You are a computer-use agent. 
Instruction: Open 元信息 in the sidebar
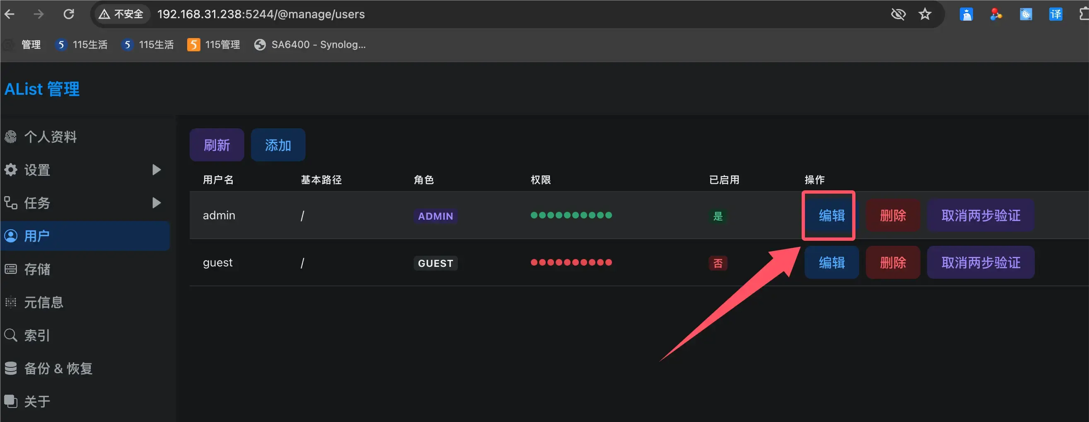click(84, 302)
